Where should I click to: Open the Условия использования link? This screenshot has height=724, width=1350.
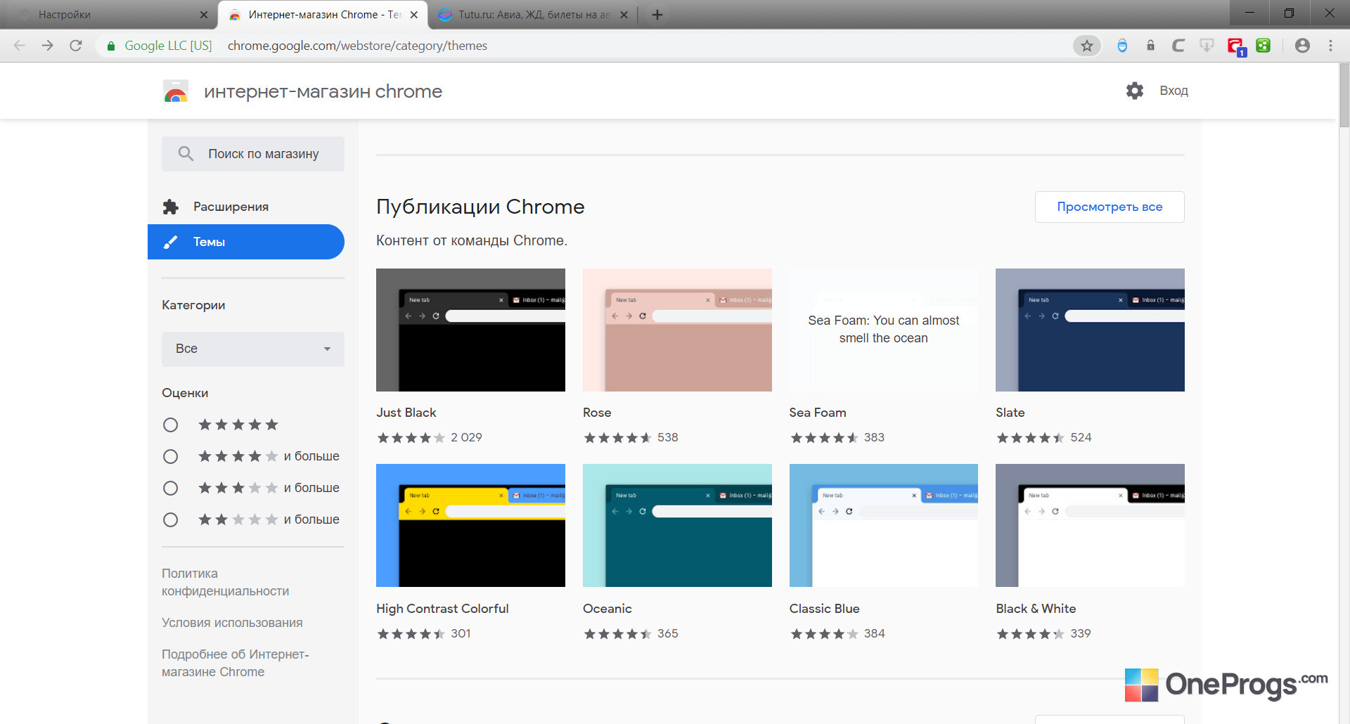[x=232, y=623]
